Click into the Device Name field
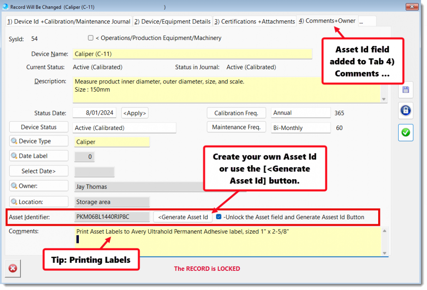Screen dimensions: 427x290 pos(193,54)
